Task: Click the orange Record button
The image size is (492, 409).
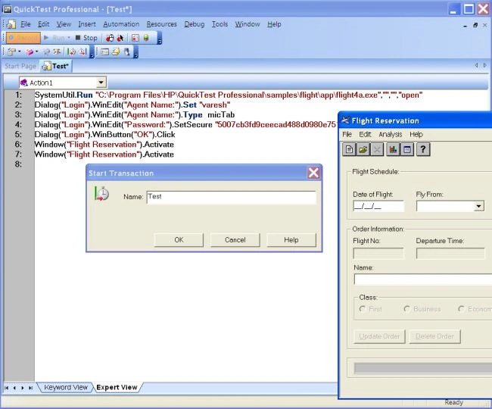Action: (x=23, y=38)
